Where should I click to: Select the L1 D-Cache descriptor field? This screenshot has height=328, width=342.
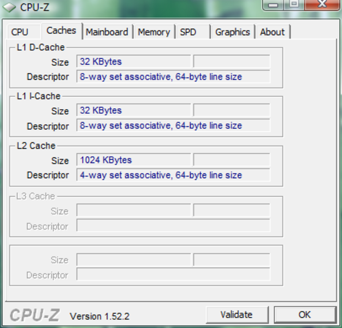click(x=174, y=77)
